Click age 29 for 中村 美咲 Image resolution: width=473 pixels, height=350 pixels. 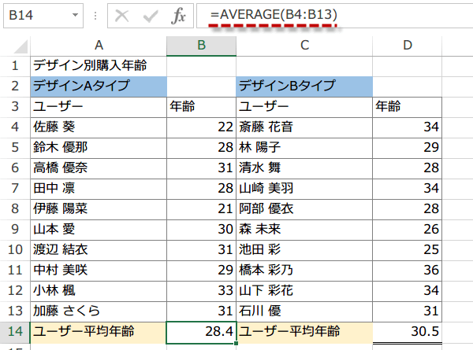coord(202,271)
